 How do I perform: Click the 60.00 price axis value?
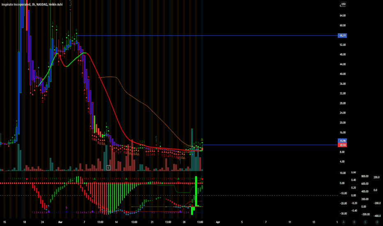343,25
